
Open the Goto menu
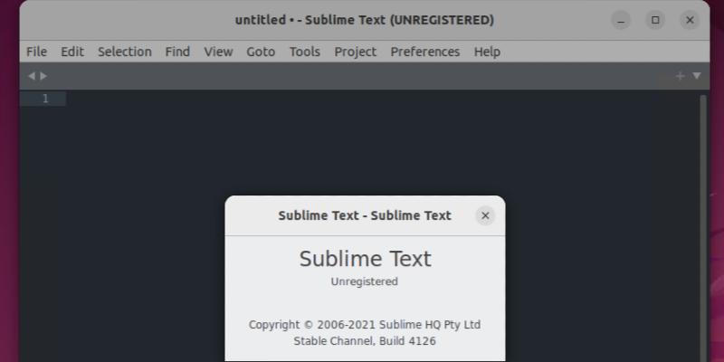click(261, 52)
